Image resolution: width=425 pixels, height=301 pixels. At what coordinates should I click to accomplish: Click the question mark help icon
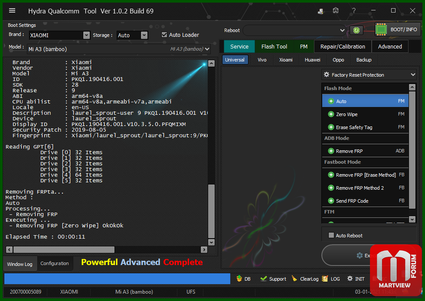click(x=354, y=10)
